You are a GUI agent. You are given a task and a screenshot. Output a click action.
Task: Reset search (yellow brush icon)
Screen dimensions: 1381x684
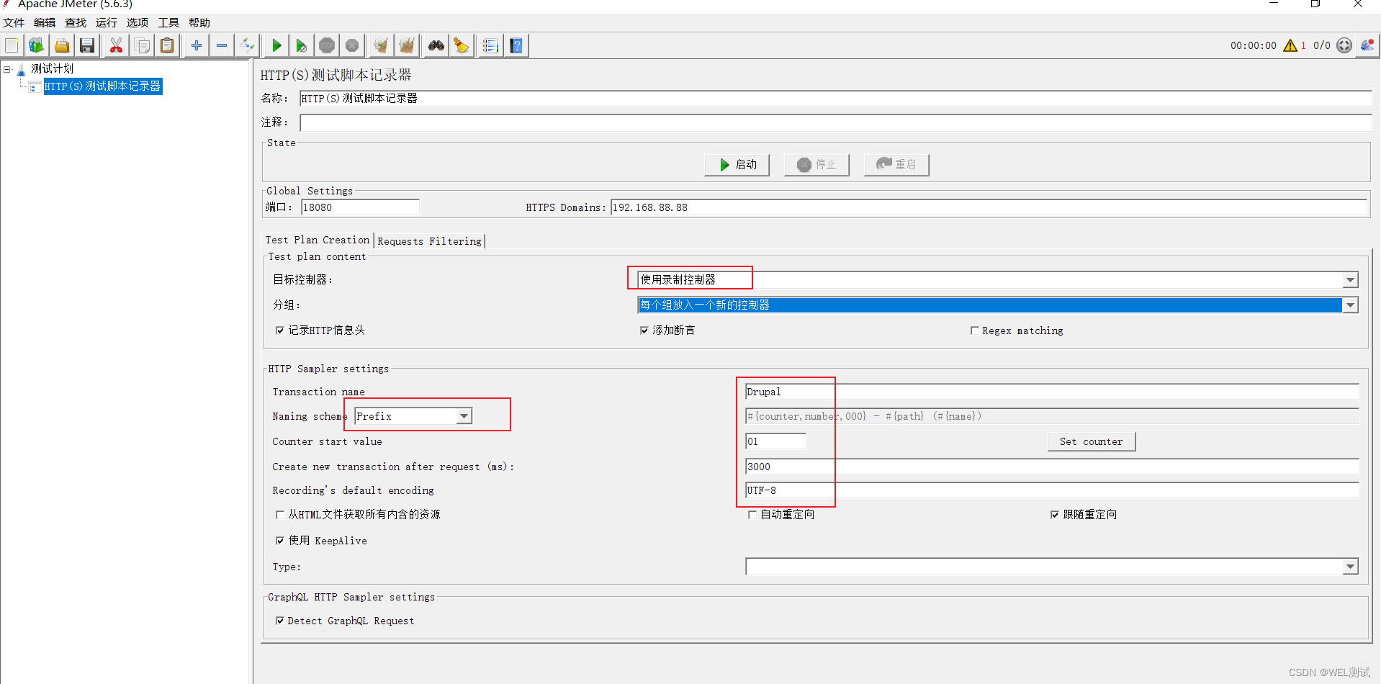(x=462, y=46)
